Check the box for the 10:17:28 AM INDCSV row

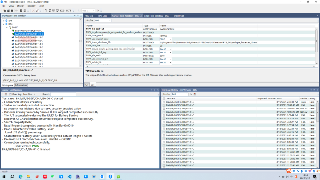[x=164, y=112]
